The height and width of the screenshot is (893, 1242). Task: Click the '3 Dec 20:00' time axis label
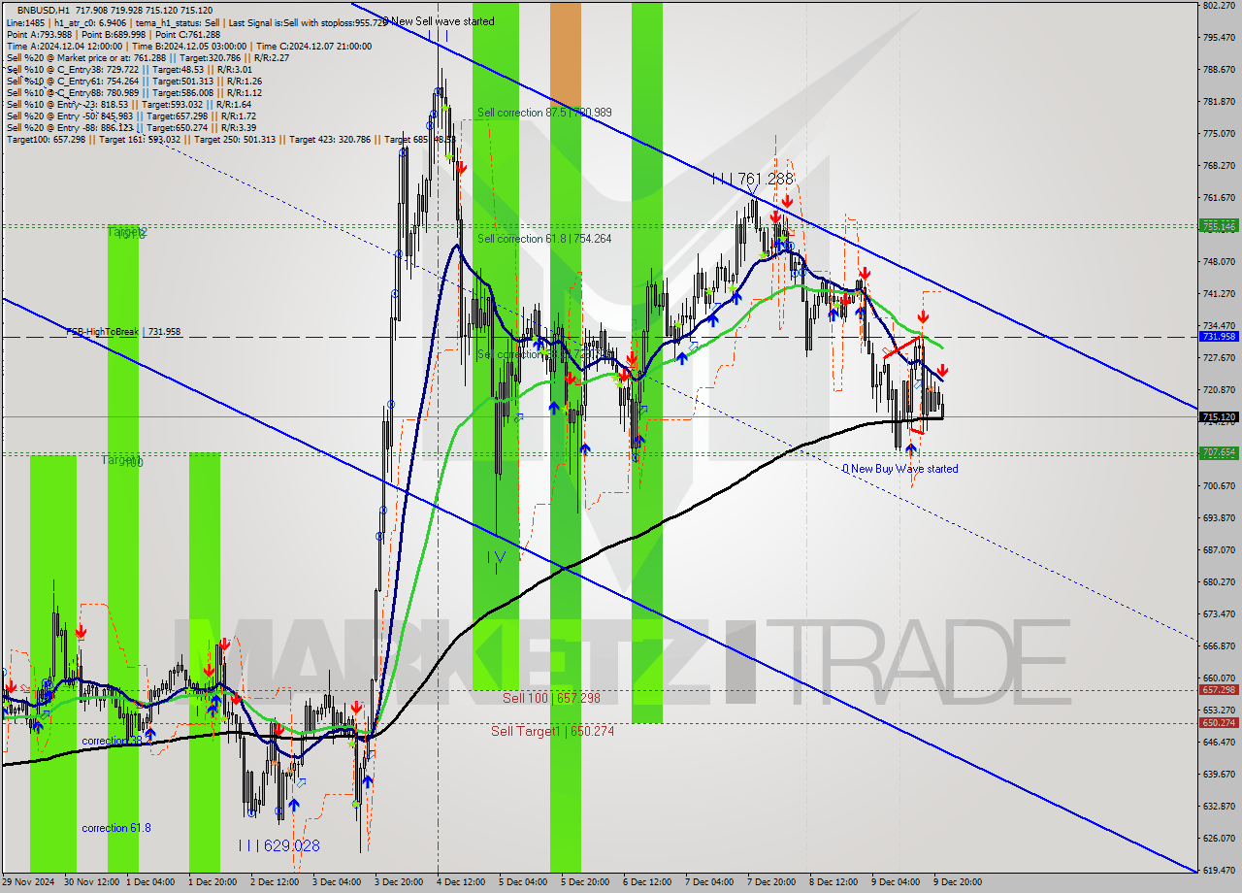pyautogui.click(x=398, y=882)
